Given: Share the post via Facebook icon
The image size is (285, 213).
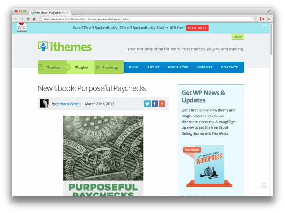Looking at the screenshot, I should (x=154, y=104).
